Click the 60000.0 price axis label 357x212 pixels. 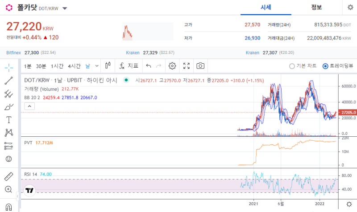(x=349, y=86)
